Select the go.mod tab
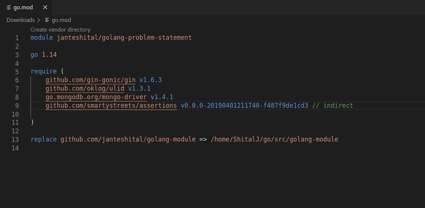 click(x=26, y=7)
